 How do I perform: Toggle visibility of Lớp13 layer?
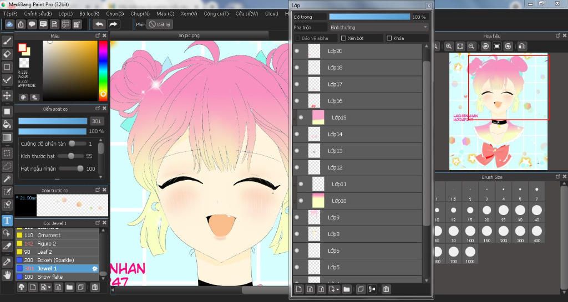point(297,151)
